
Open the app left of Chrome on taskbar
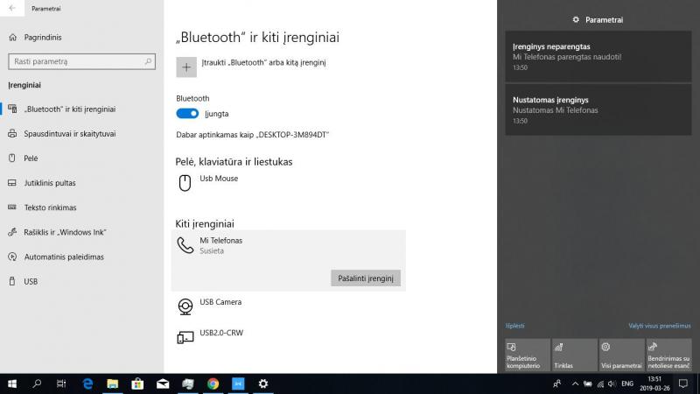click(x=188, y=383)
